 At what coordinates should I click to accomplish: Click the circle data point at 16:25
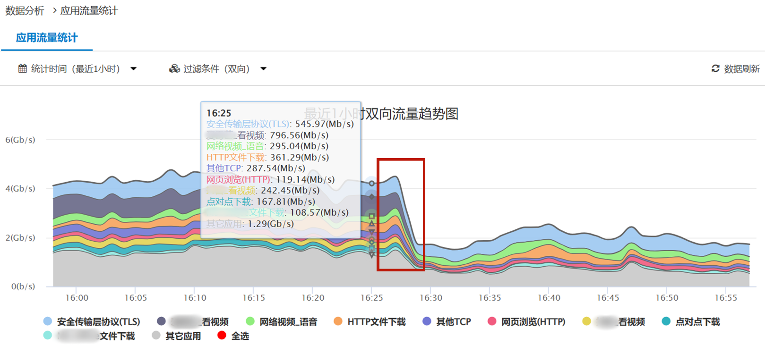372,183
